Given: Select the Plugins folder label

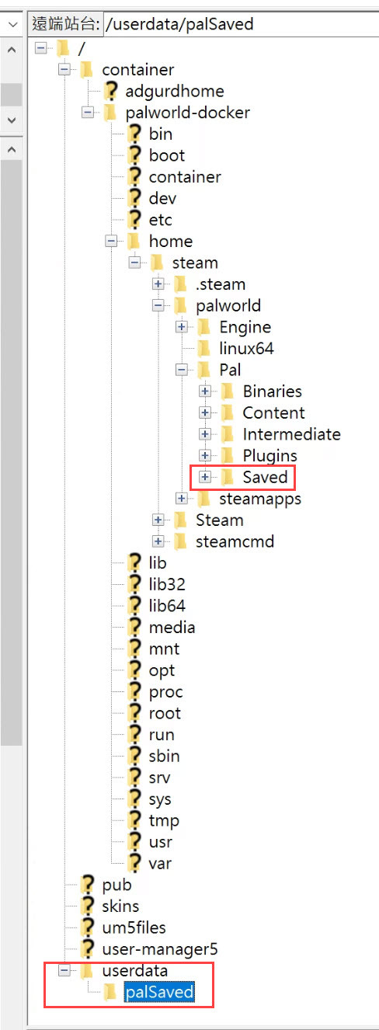Looking at the screenshot, I should coord(269,455).
